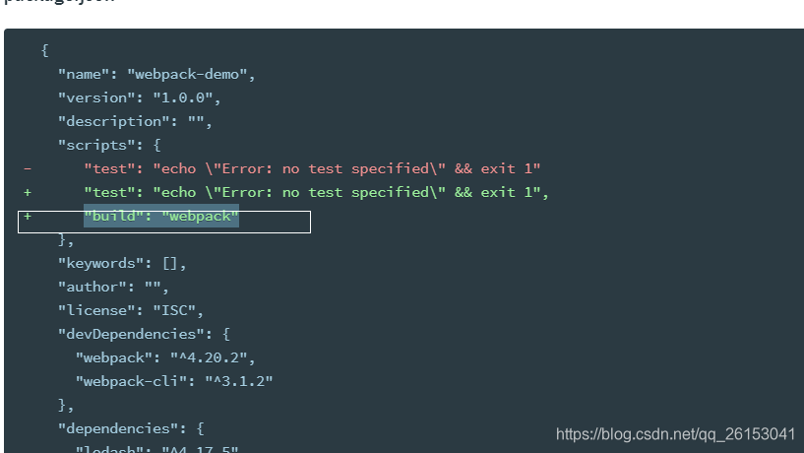
Task: Click the green added "test" line
Action: coord(316,192)
